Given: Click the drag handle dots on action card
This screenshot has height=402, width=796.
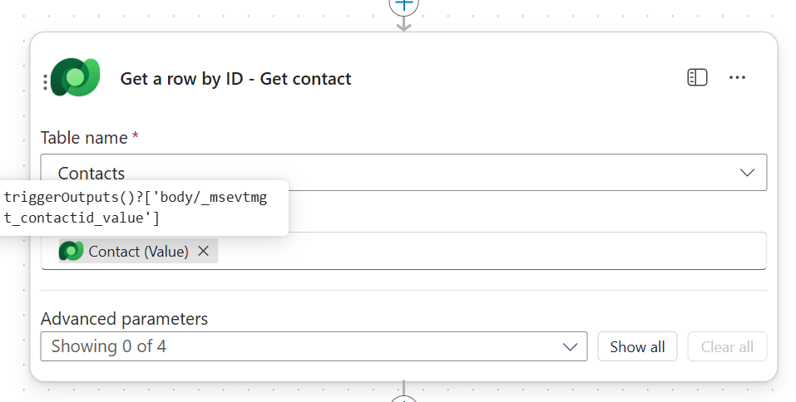Looking at the screenshot, I should 45,82.
